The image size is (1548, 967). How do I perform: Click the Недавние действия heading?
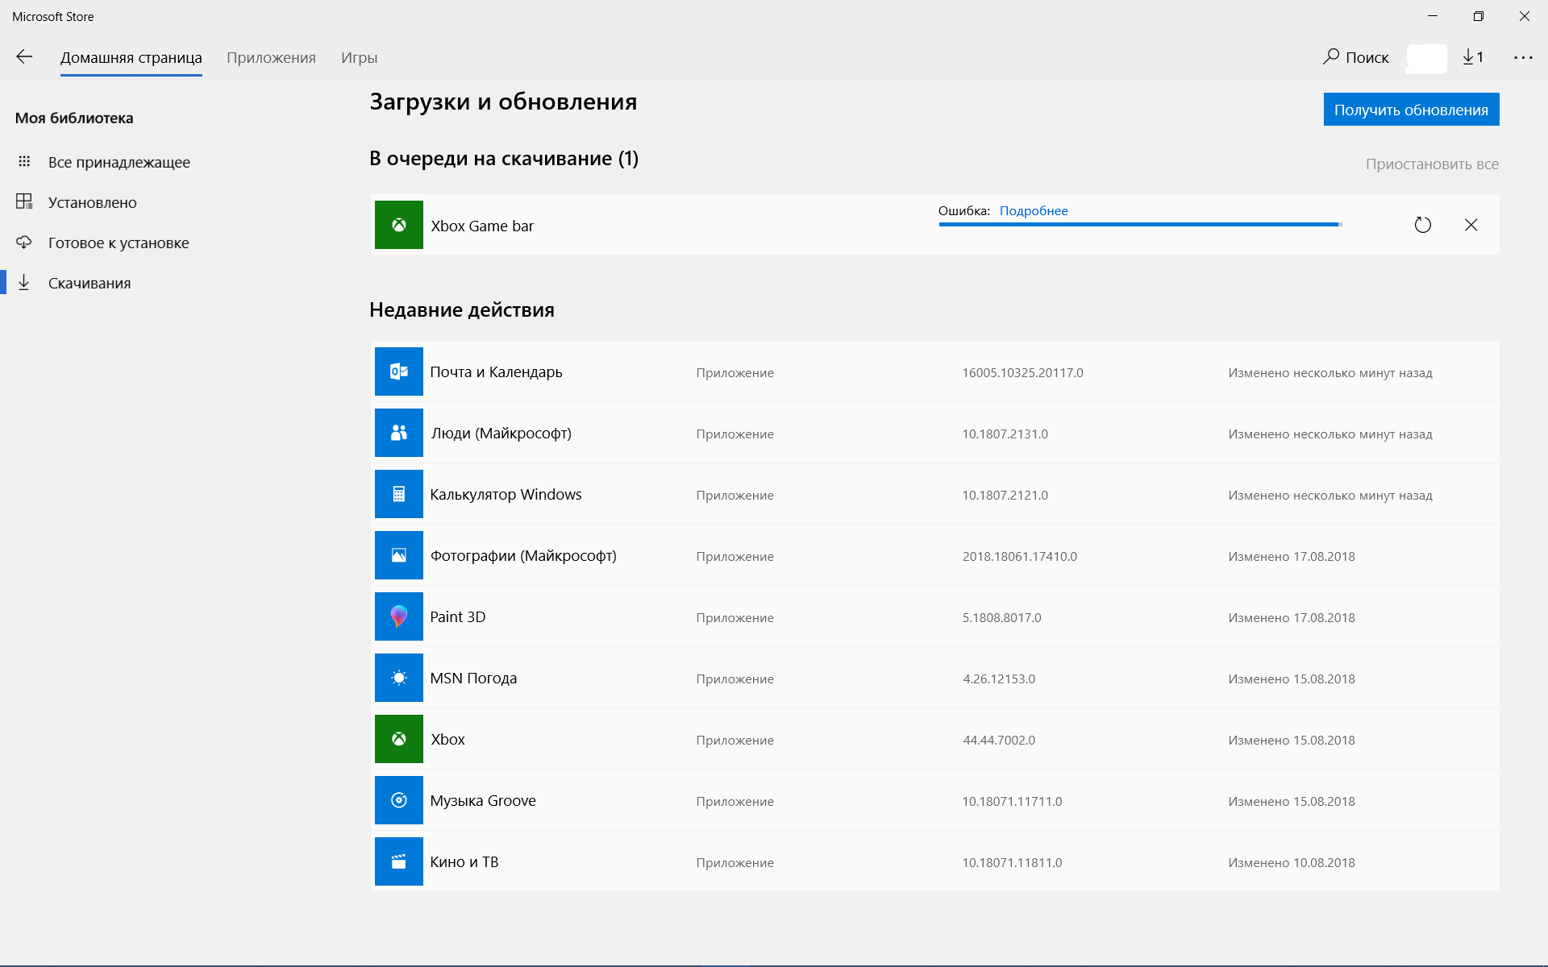point(462,310)
